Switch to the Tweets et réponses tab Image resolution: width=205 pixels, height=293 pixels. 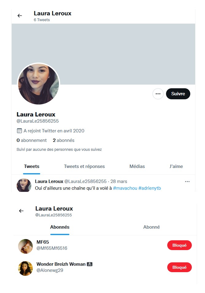point(84,166)
